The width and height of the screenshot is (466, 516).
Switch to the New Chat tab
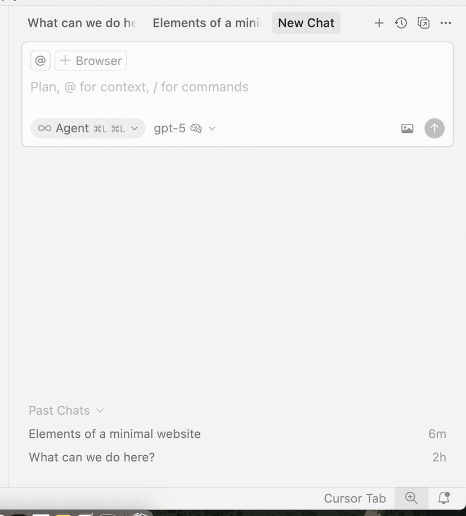(x=306, y=23)
